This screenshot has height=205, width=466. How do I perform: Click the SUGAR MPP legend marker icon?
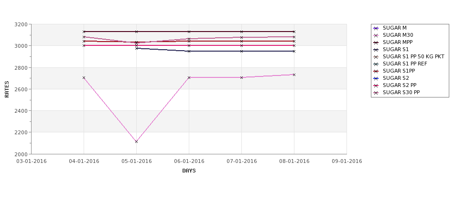[376, 43]
